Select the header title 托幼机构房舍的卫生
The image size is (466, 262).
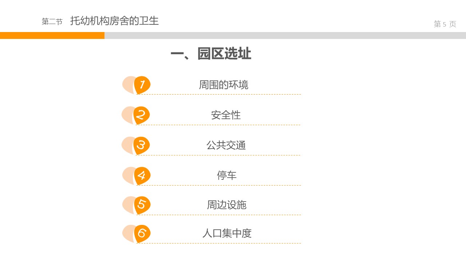114,21
